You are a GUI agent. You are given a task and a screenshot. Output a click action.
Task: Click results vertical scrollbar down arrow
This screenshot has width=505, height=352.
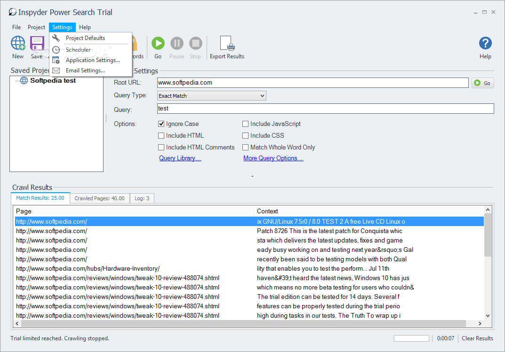pyautogui.click(x=488, y=316)
